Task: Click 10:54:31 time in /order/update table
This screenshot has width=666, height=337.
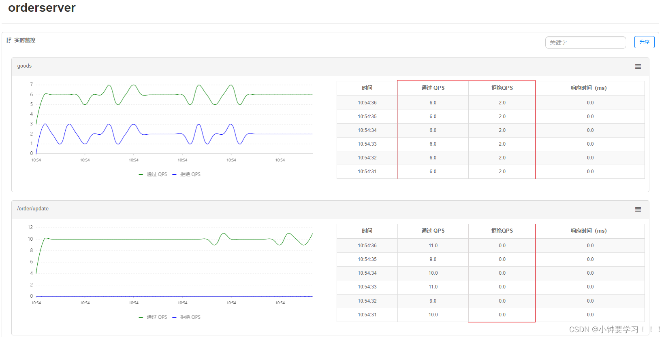Action: click(x=367, y=315)
